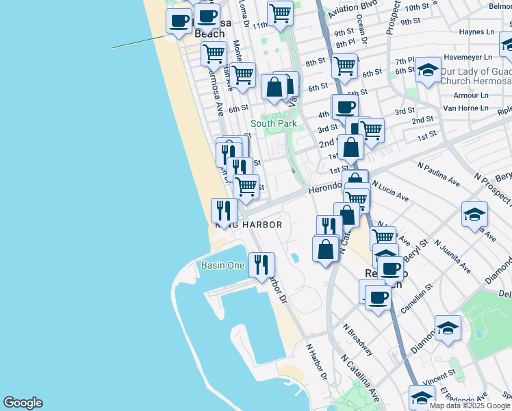Viewport: 512px width, 411px height.
Task: Select the cart marker beside the N Lucia Ave label
Action: point(357,199)
